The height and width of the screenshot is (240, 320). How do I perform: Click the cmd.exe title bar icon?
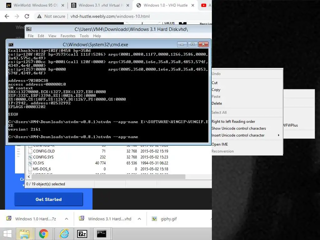click(11, 45)
